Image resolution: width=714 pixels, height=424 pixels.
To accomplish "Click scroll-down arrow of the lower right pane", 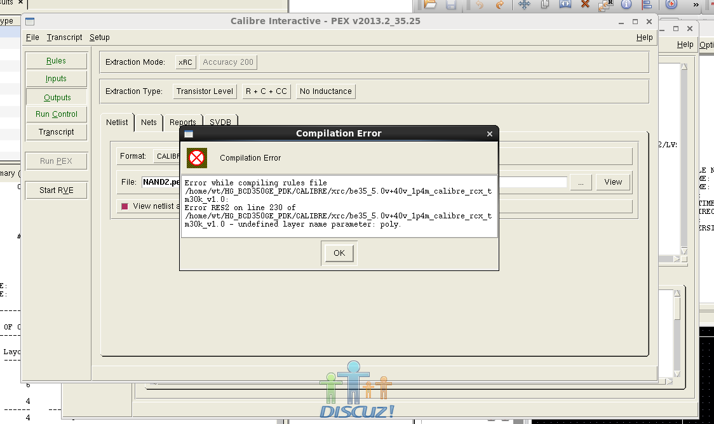I will click(677, 374).
